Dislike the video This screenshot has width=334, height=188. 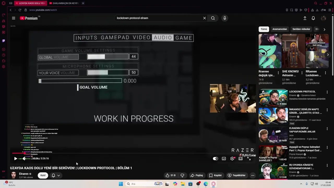(182, 175)
